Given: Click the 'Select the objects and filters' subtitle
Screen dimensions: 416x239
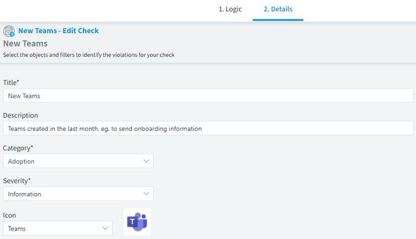Looking at the screenshot, I should click(x=89, y=55).
